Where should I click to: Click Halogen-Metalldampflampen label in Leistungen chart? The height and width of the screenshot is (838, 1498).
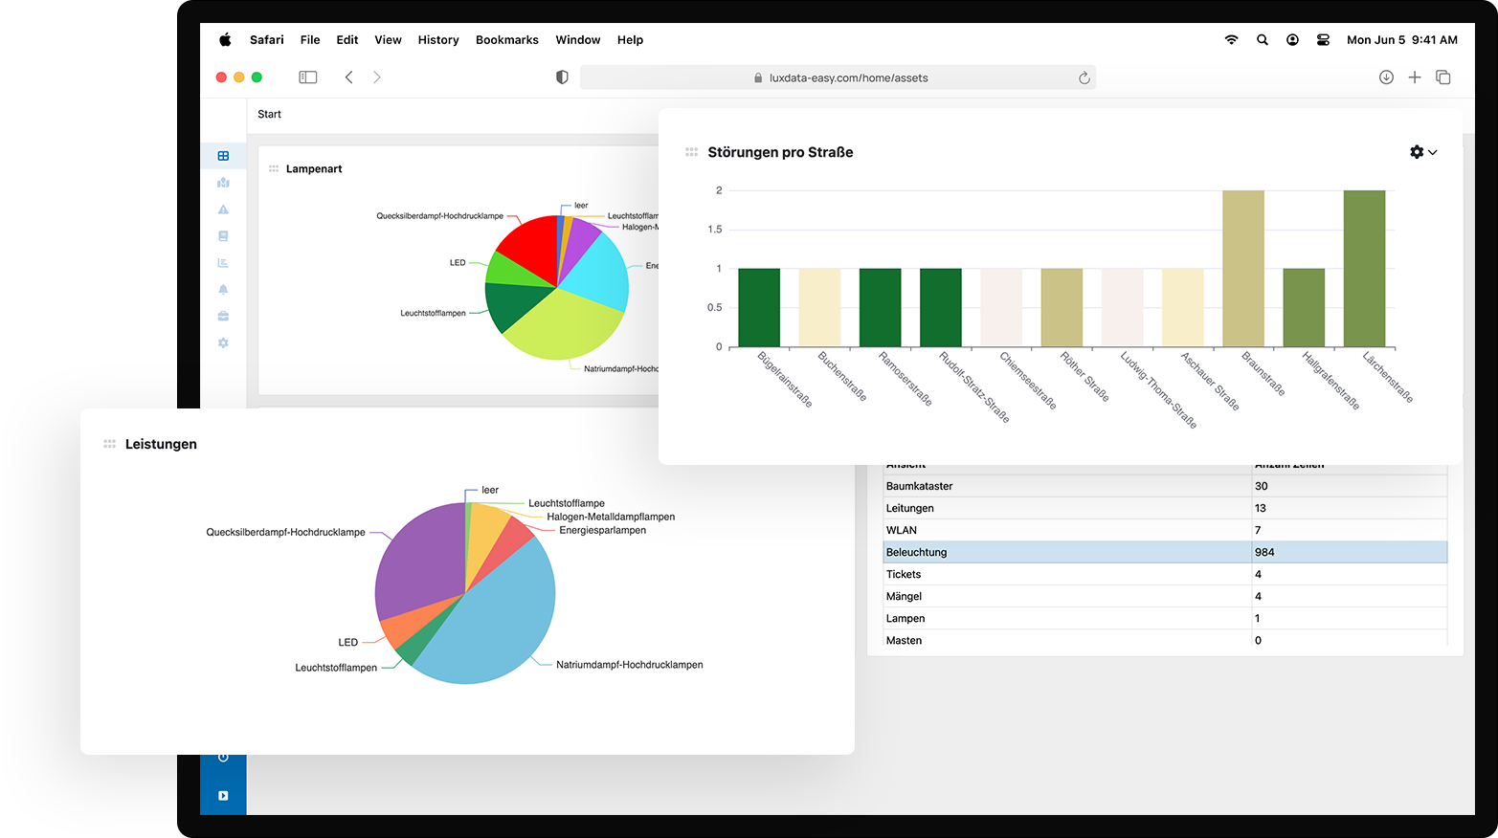pyautogui.click(x=611, y=517)
